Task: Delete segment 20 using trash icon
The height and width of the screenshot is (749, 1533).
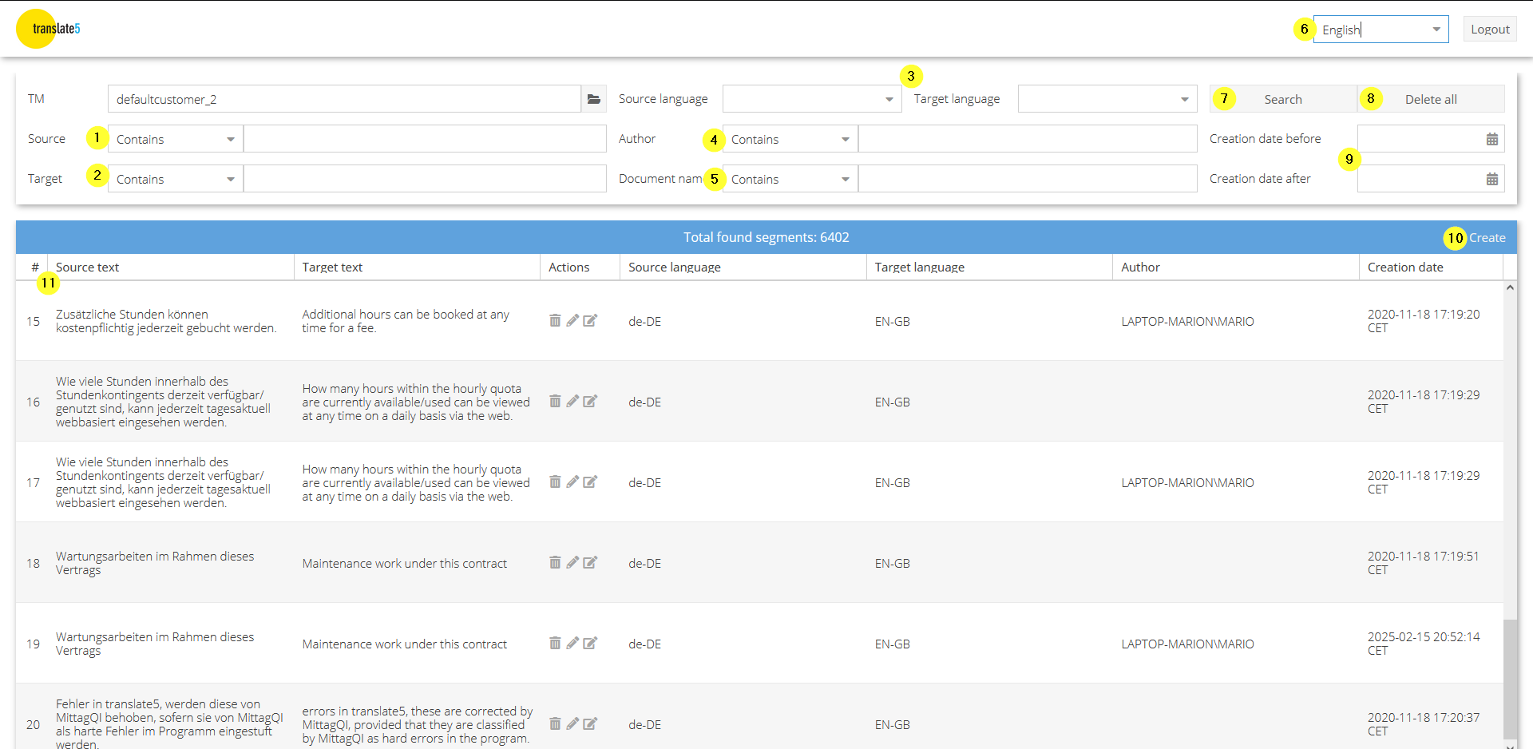Action: [x=555, y=723]
